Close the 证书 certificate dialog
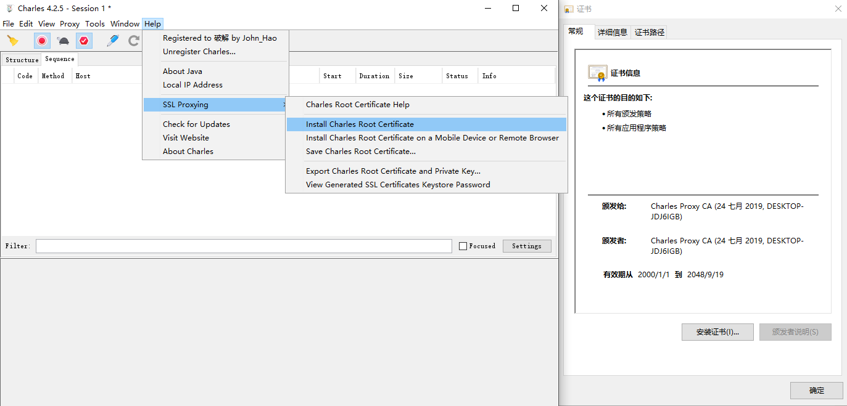Screen dimensions: 847x406 point(838,9)
